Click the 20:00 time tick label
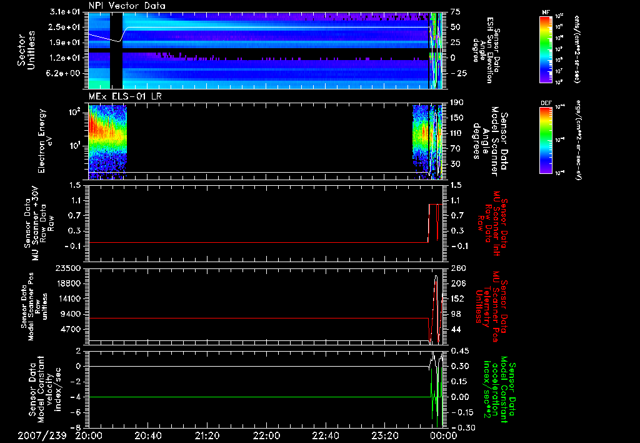This screenshot has width=640, height=443. coord(89,435)
